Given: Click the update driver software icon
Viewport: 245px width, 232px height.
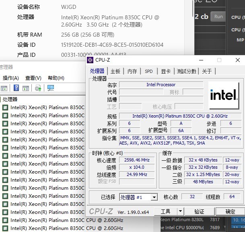Looking at the screenshot, I should pos(38,88).
